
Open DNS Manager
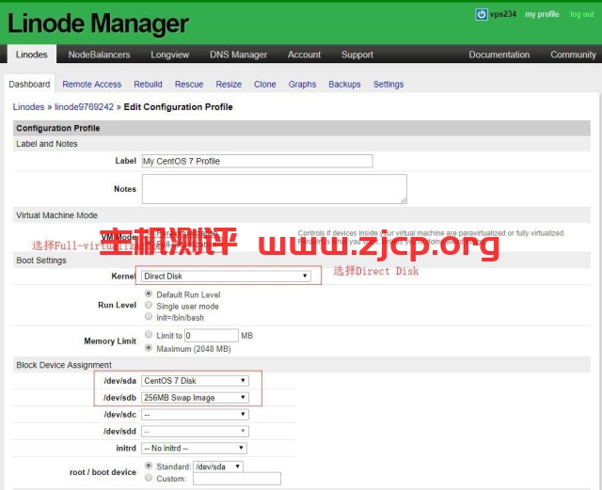[238, 55]
